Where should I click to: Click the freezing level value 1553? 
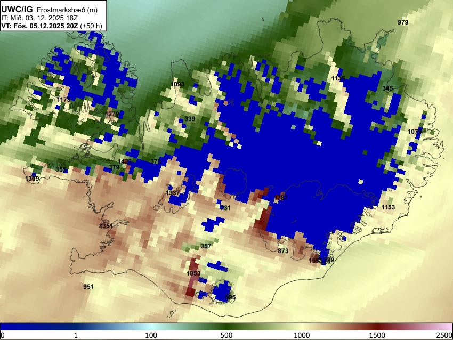[x=315, y=260]
